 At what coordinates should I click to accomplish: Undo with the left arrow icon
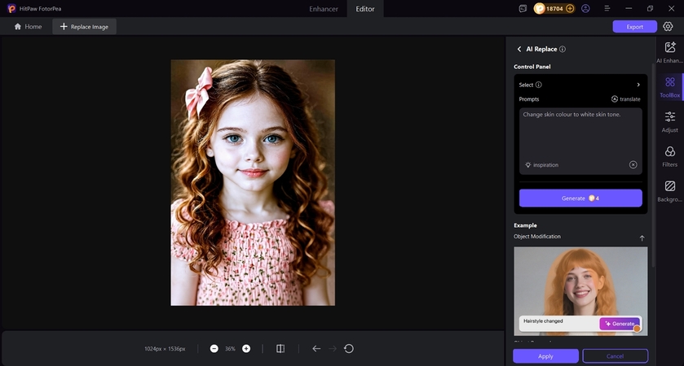pos(316,349)
